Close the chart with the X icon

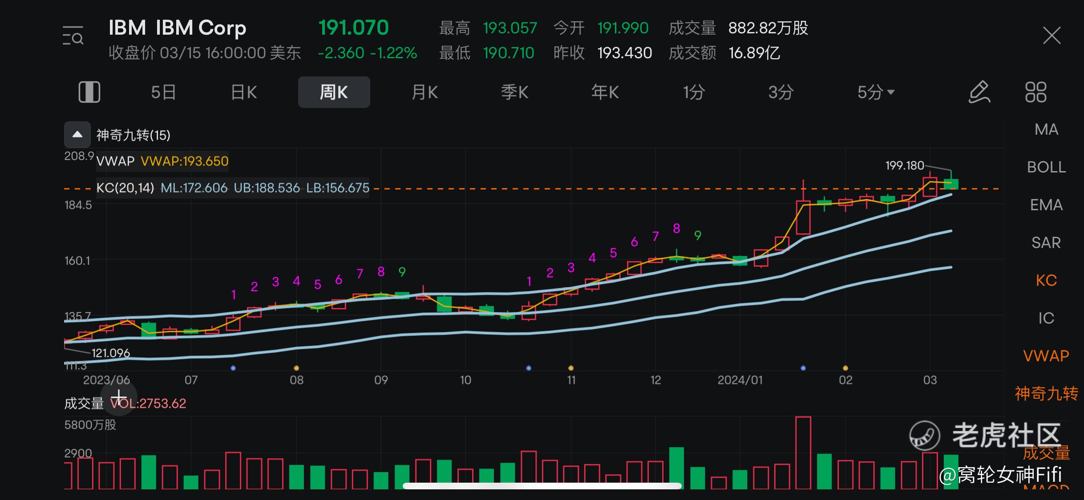(x=1052, y=36)
